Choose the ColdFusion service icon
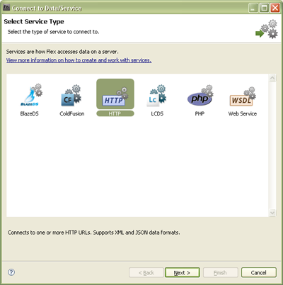Image resolution: width=283 pixels, height=285 pixels. click(71, 95)
